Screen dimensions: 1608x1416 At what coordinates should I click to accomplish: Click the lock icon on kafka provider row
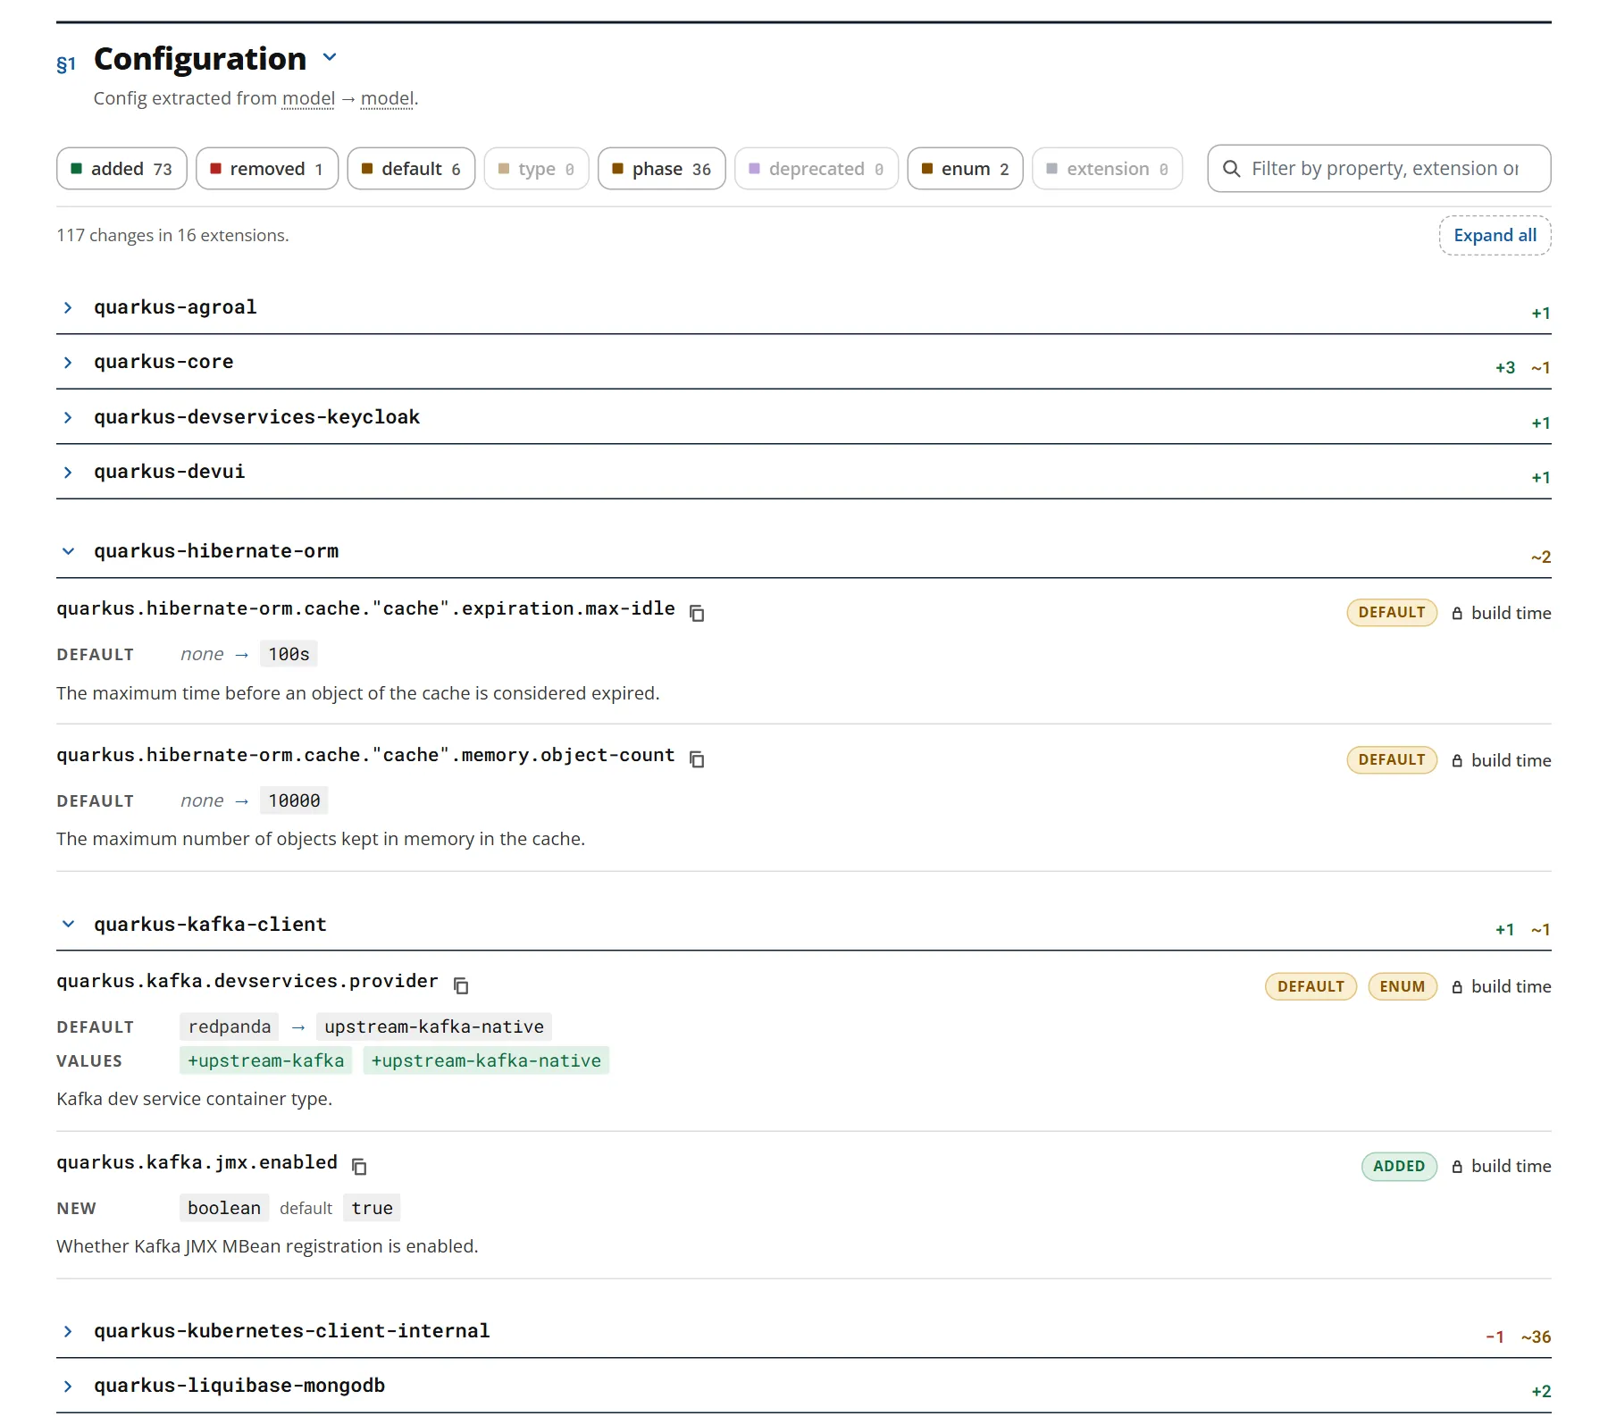tap(1457, 986)
